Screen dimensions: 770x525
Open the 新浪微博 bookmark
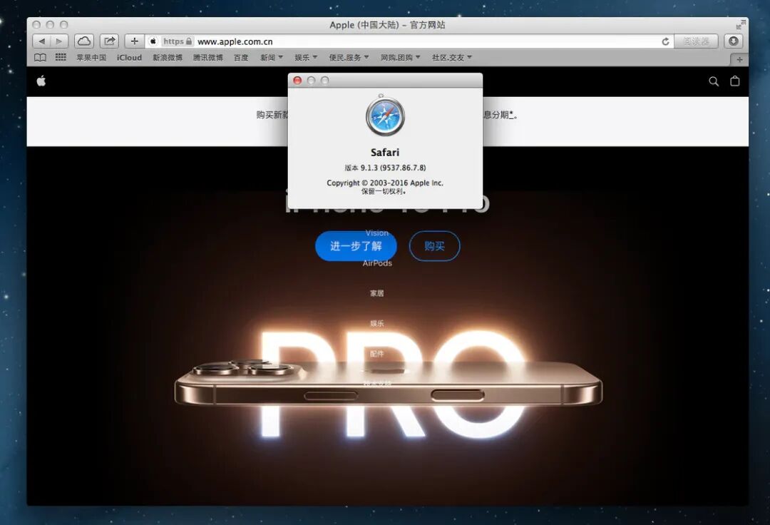(168, 58)
